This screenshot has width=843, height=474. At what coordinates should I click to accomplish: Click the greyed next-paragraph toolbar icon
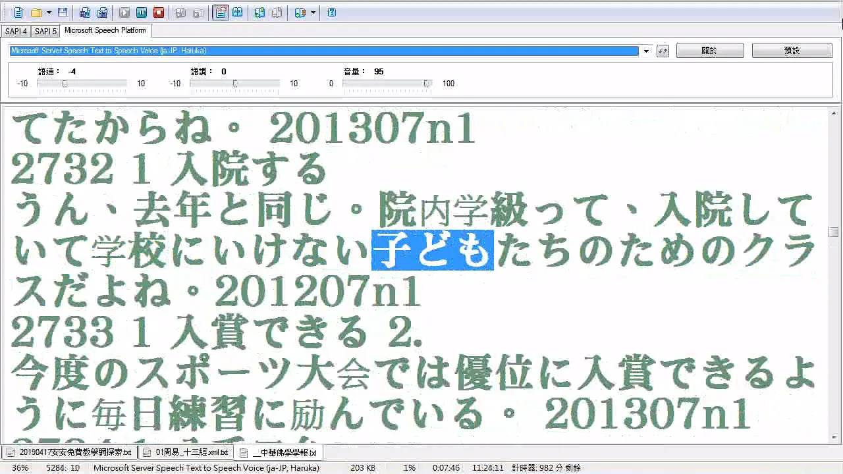point(198,13)
